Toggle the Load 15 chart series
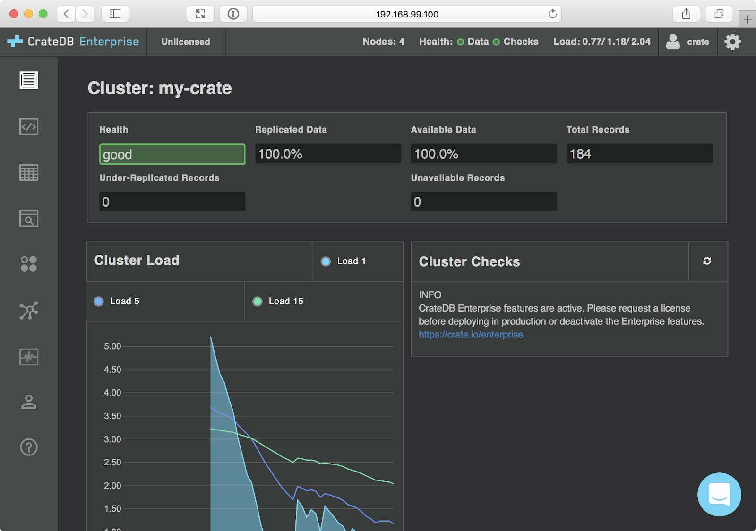The width and height of the screenshot is (756, 531). click(278, 302)
